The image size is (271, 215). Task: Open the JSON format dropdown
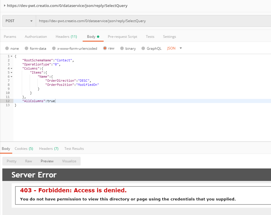[x=174, y=48]
